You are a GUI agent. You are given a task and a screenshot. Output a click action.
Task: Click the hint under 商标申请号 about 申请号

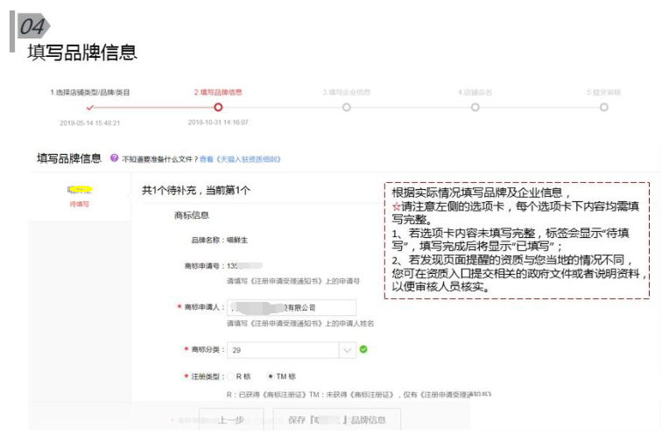(293, 281)
